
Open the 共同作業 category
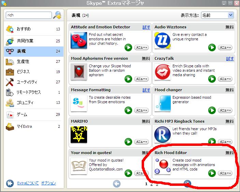tap(34, 41)
